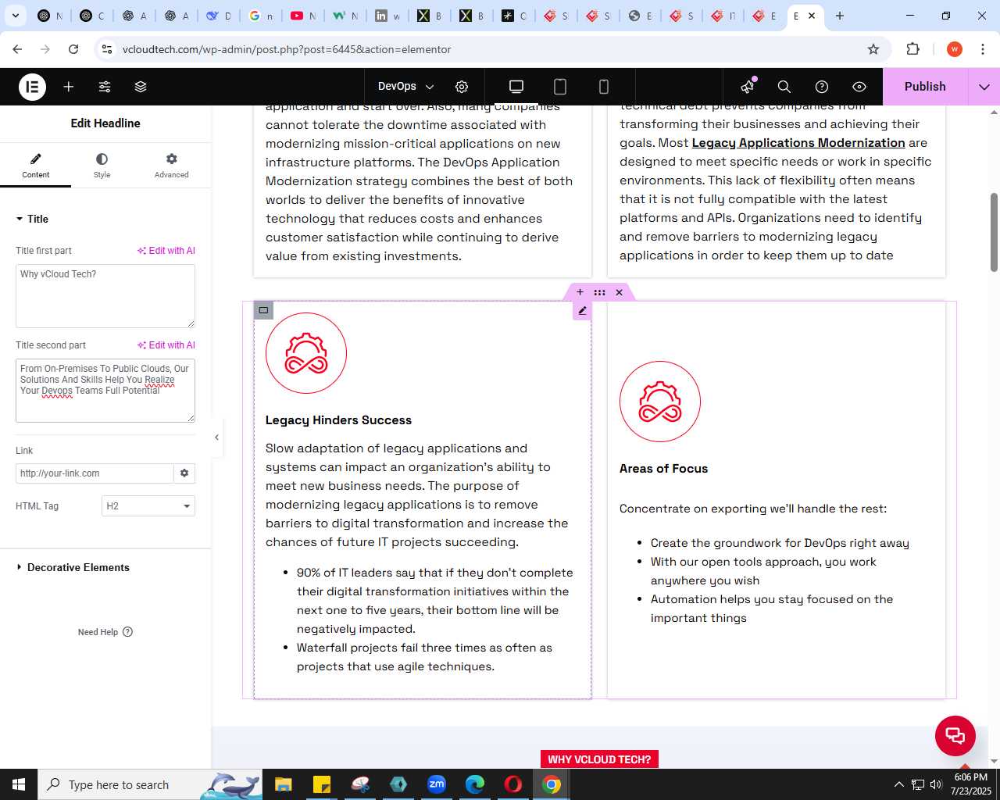Delete container with X handle icon

[x=619, y=292]
